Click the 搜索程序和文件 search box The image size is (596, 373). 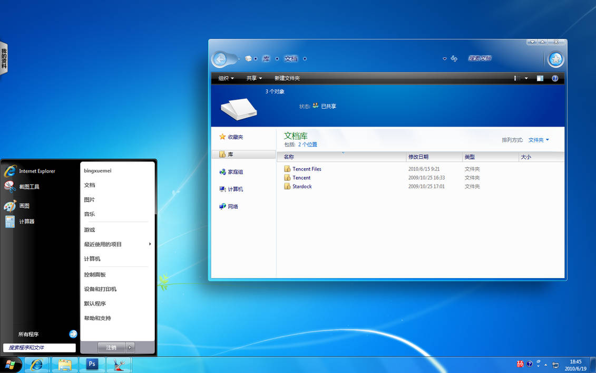pos(40,348)
